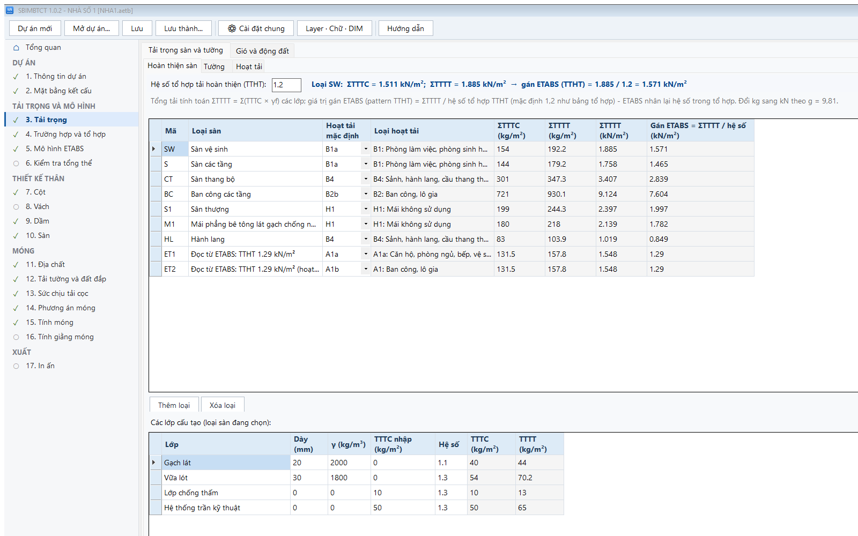This screenshot has width=858, height=536.
Task: Select the Tải trọng sàn và tường tab
Action: coord(186,50)
